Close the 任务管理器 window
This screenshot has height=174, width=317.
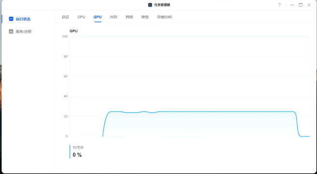point(309,5)
